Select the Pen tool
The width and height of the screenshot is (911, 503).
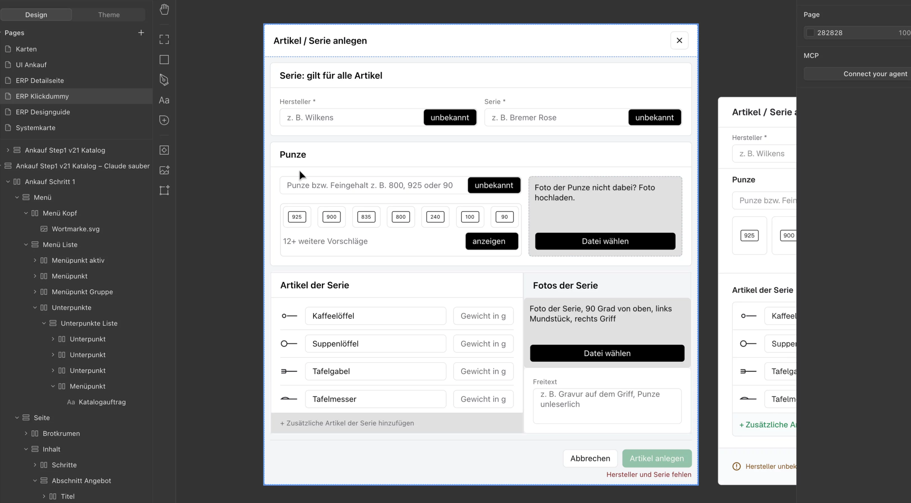[x=164, y=80]
